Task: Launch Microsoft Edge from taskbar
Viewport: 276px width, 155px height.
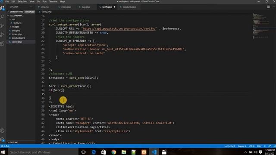Action: coord(94,152)
